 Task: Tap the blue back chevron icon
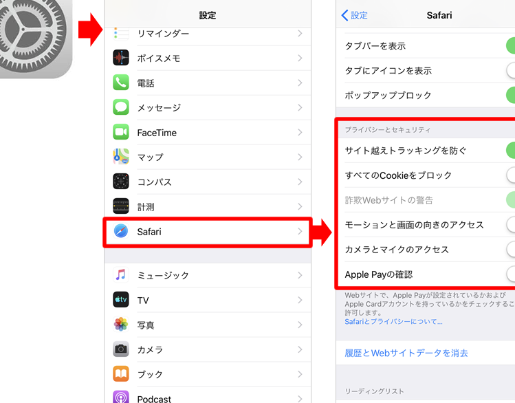(344, 15)
